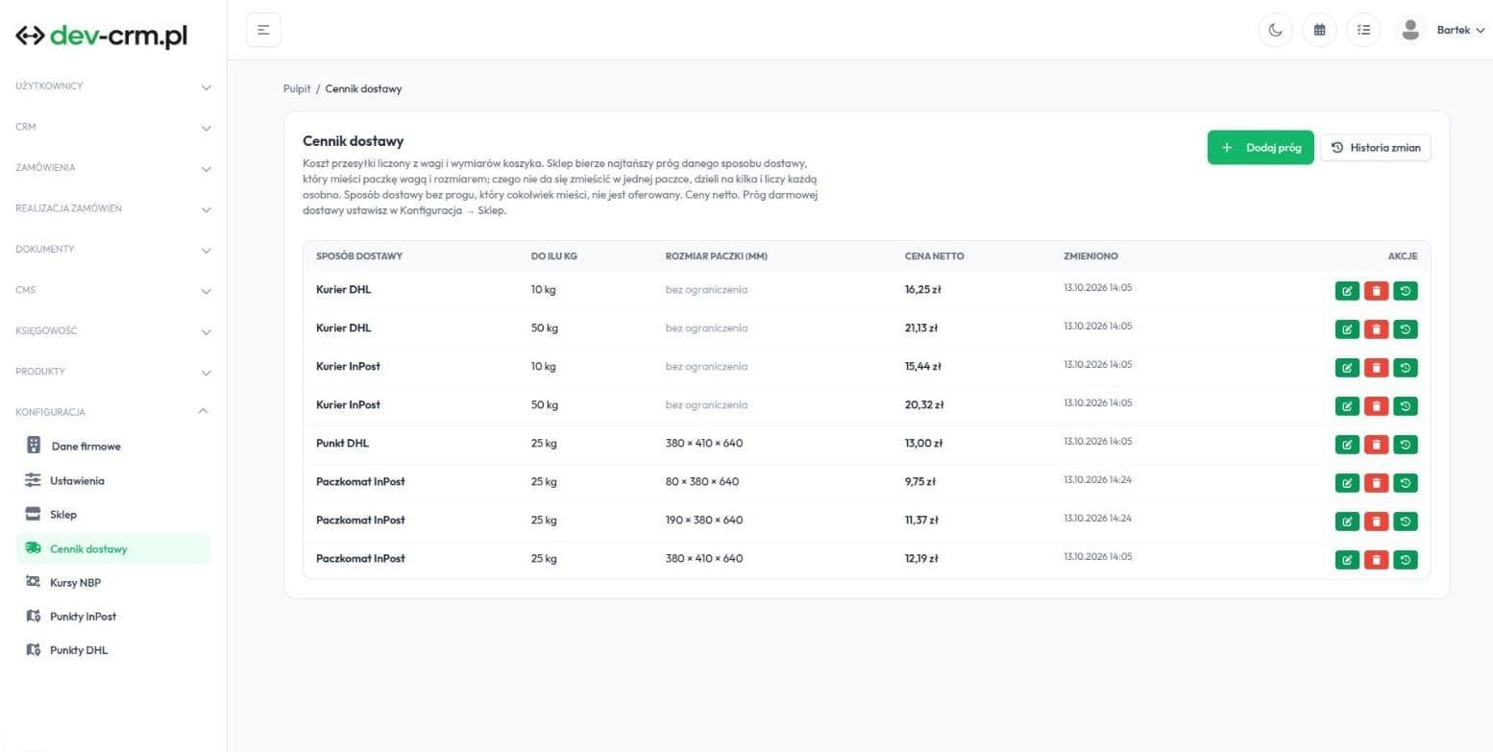
Task: Go to Ustawienia in sidebar
Action: click(x=113, y=480)
